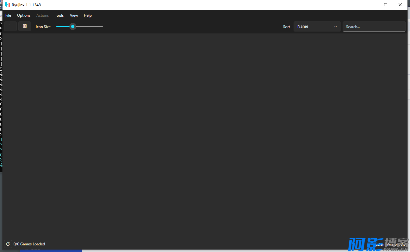Expand the Sort by Name dropdown
The height and width of the screenshot is (252, 410).
tap(317, 26)
